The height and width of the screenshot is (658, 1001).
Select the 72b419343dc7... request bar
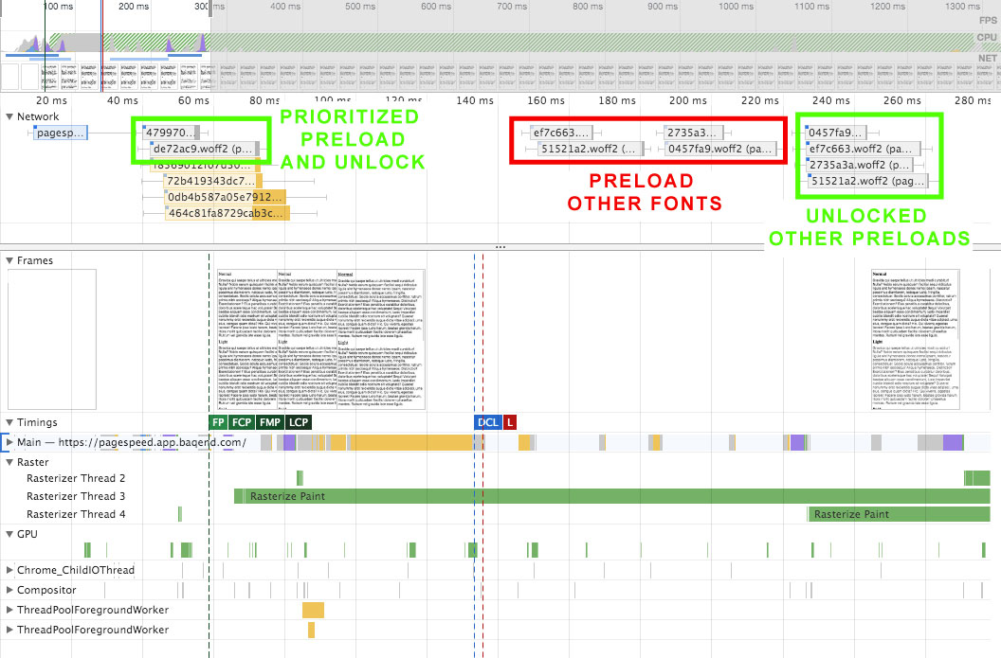tap(213, 181)
